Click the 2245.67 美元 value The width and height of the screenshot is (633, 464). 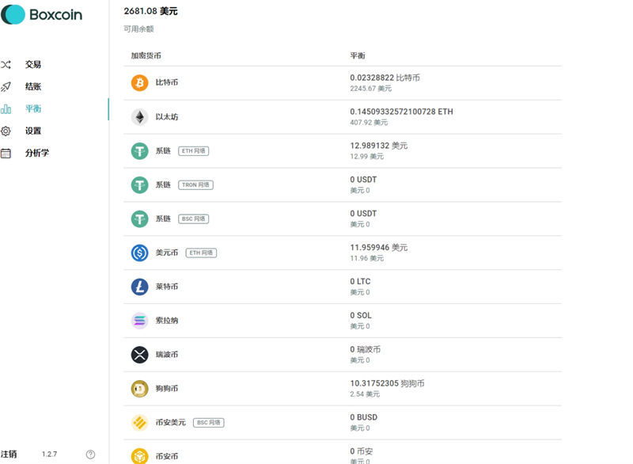[x=370, y=89]
